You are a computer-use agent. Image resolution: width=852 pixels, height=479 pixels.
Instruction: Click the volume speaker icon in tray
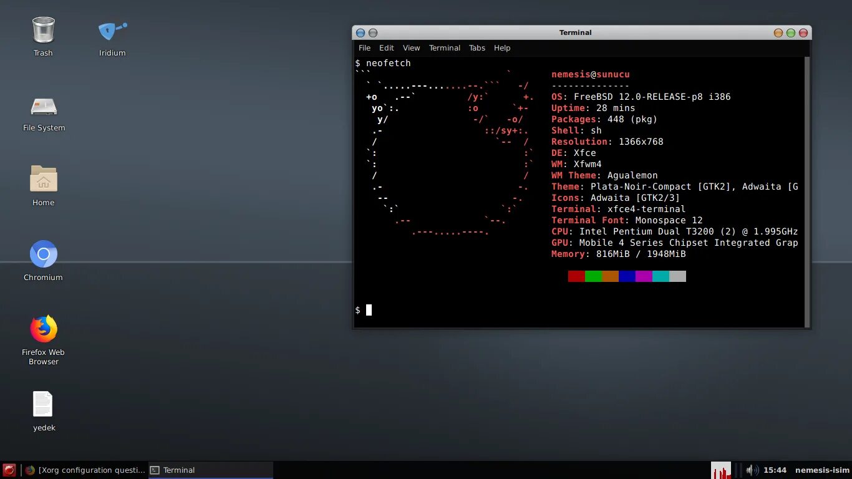click(x=752, y=470)
